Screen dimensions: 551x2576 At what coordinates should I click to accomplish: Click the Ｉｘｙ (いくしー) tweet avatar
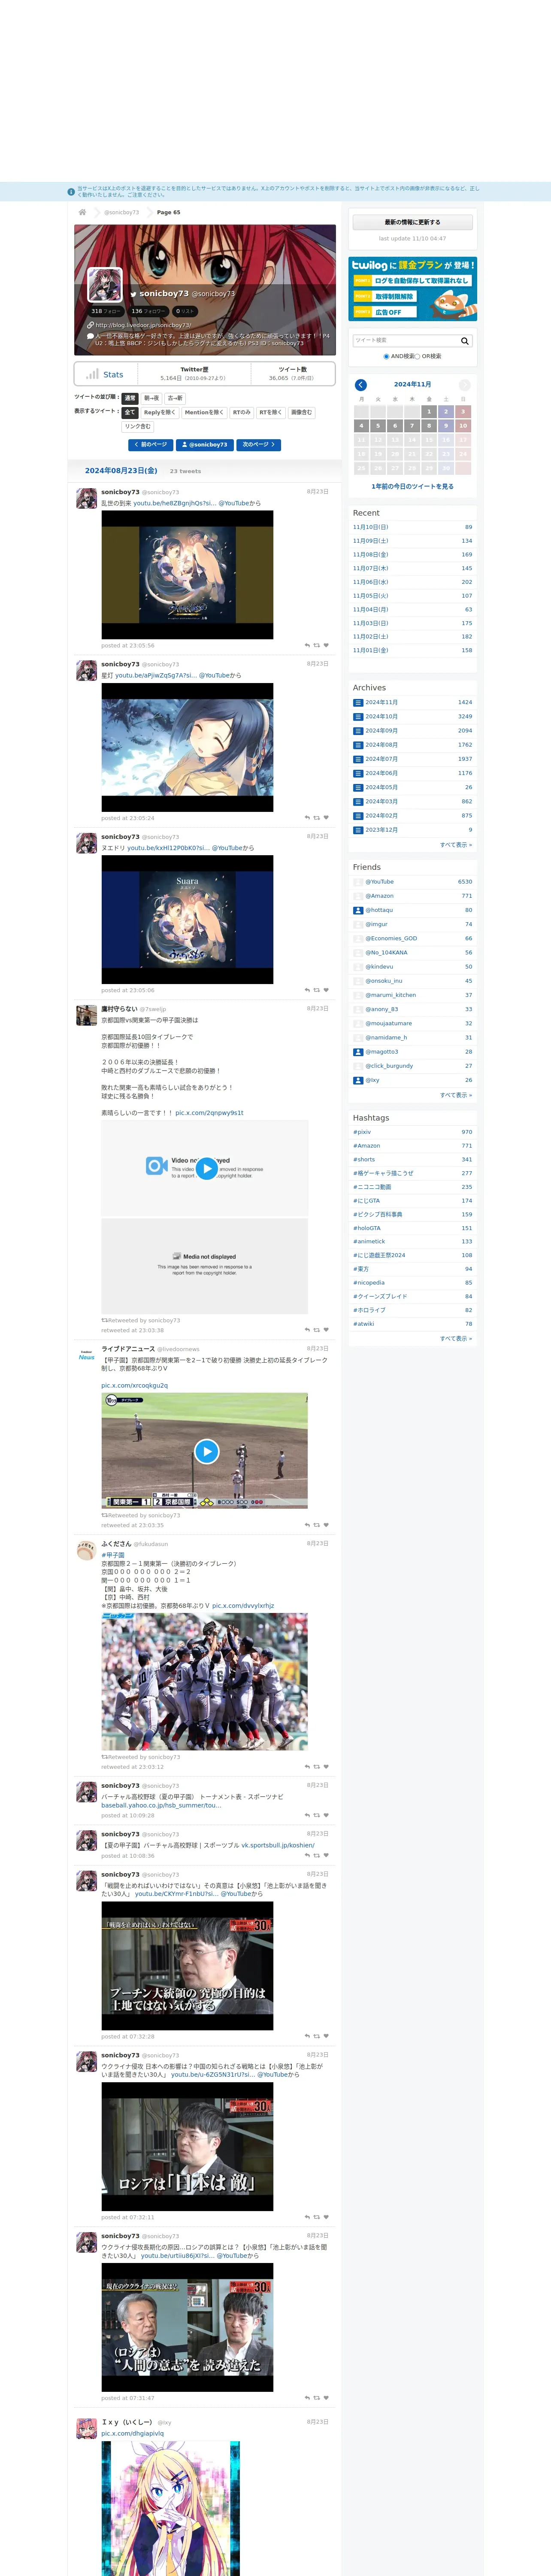click(x=87, y=2428)
